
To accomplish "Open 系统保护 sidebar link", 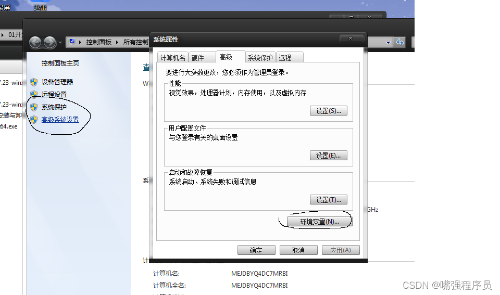I will point(54,107).
